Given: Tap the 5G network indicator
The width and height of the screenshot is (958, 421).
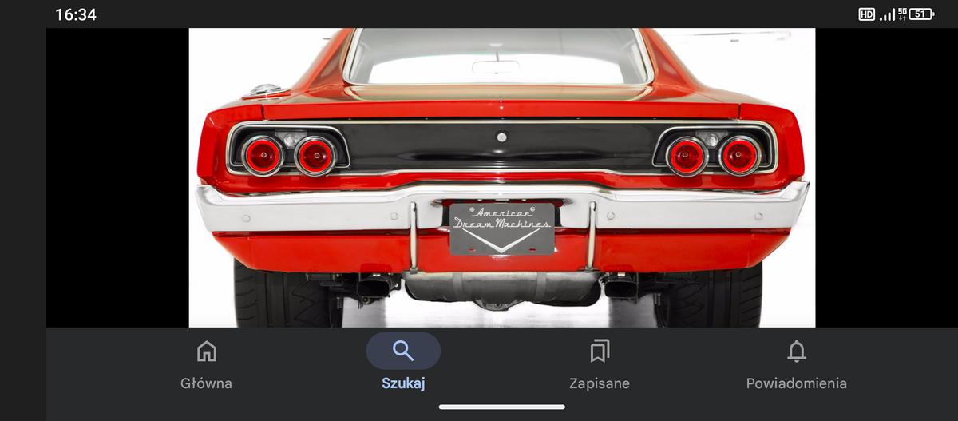Looking at the screenshot, I should point(902,14).
